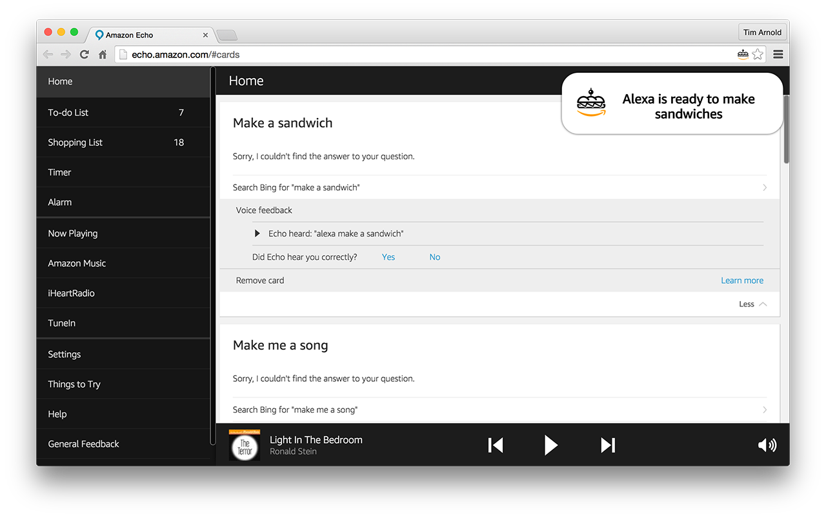This screenshot has height=516, width=826.
Task: Open Amazon Music
Action: click(x=123, y=263)
